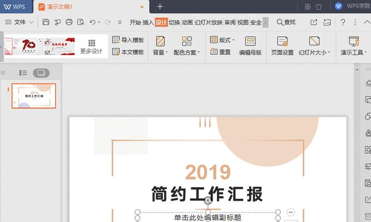The image size is (371, 222).
Task: Click the WPS home tab
Action: [14, 7]
